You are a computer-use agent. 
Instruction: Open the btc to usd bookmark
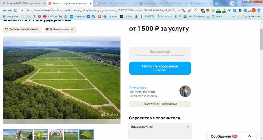tap(164, 16)
